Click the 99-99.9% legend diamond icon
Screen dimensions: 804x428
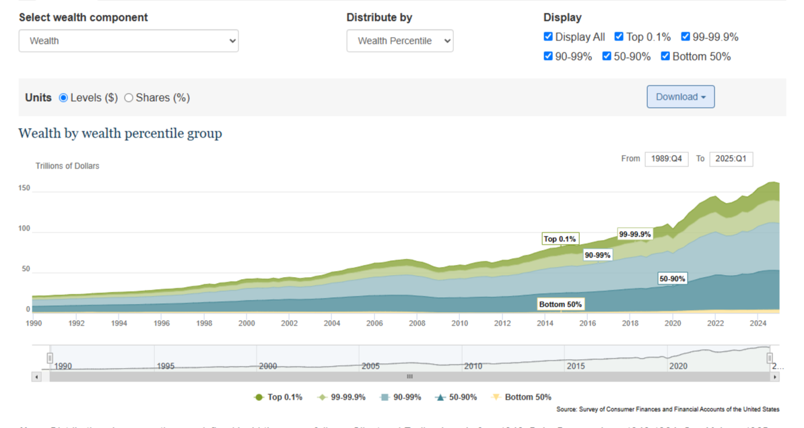point(322,397)
